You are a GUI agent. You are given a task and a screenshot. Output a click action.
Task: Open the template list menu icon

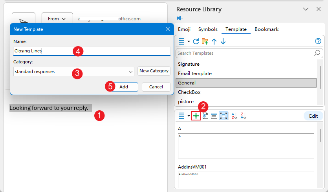[x=181, y=116]
